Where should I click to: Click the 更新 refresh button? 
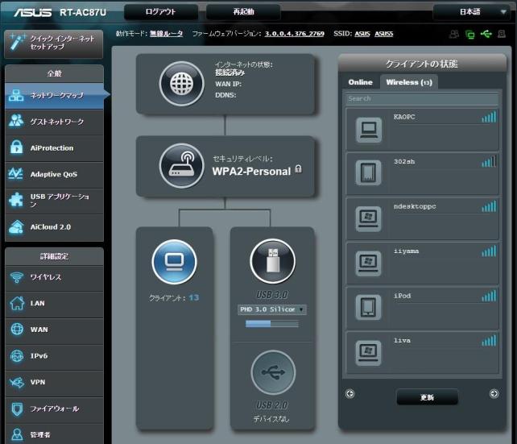[x=428, y=397]
